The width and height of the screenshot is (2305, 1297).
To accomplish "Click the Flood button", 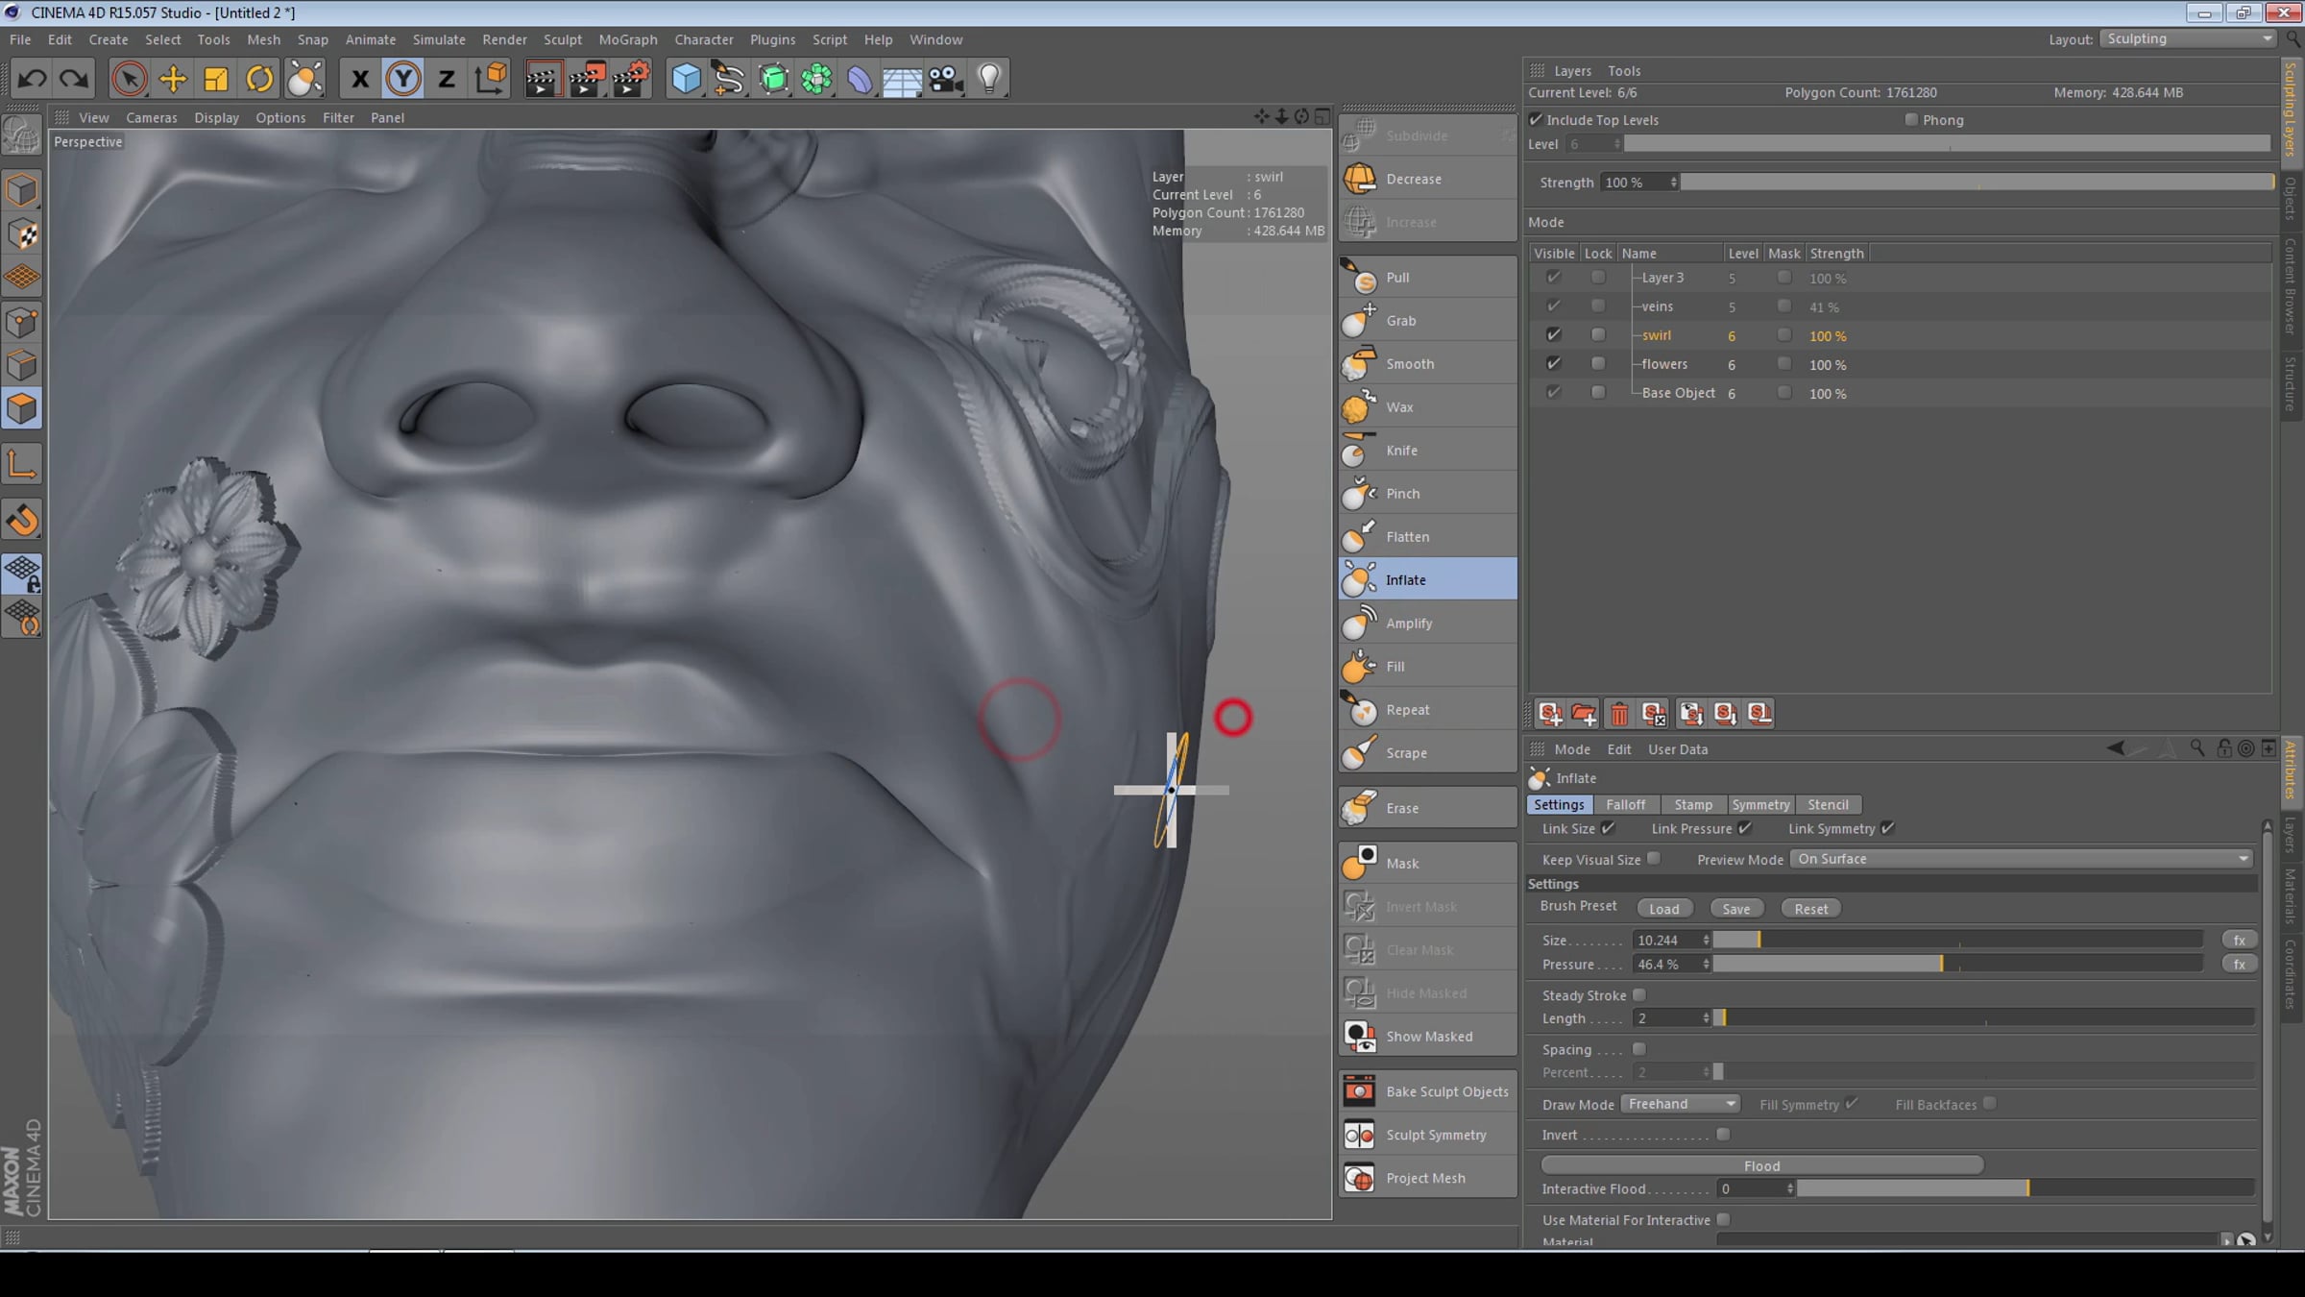I will coord(1762,1165).
